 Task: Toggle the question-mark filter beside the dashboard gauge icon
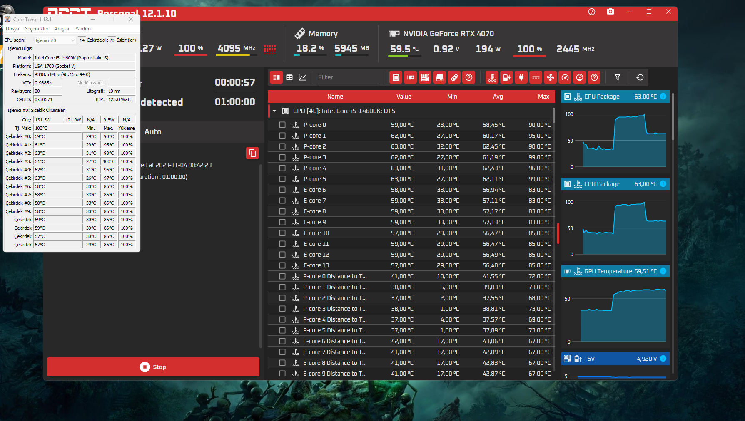tap(594, 77)
